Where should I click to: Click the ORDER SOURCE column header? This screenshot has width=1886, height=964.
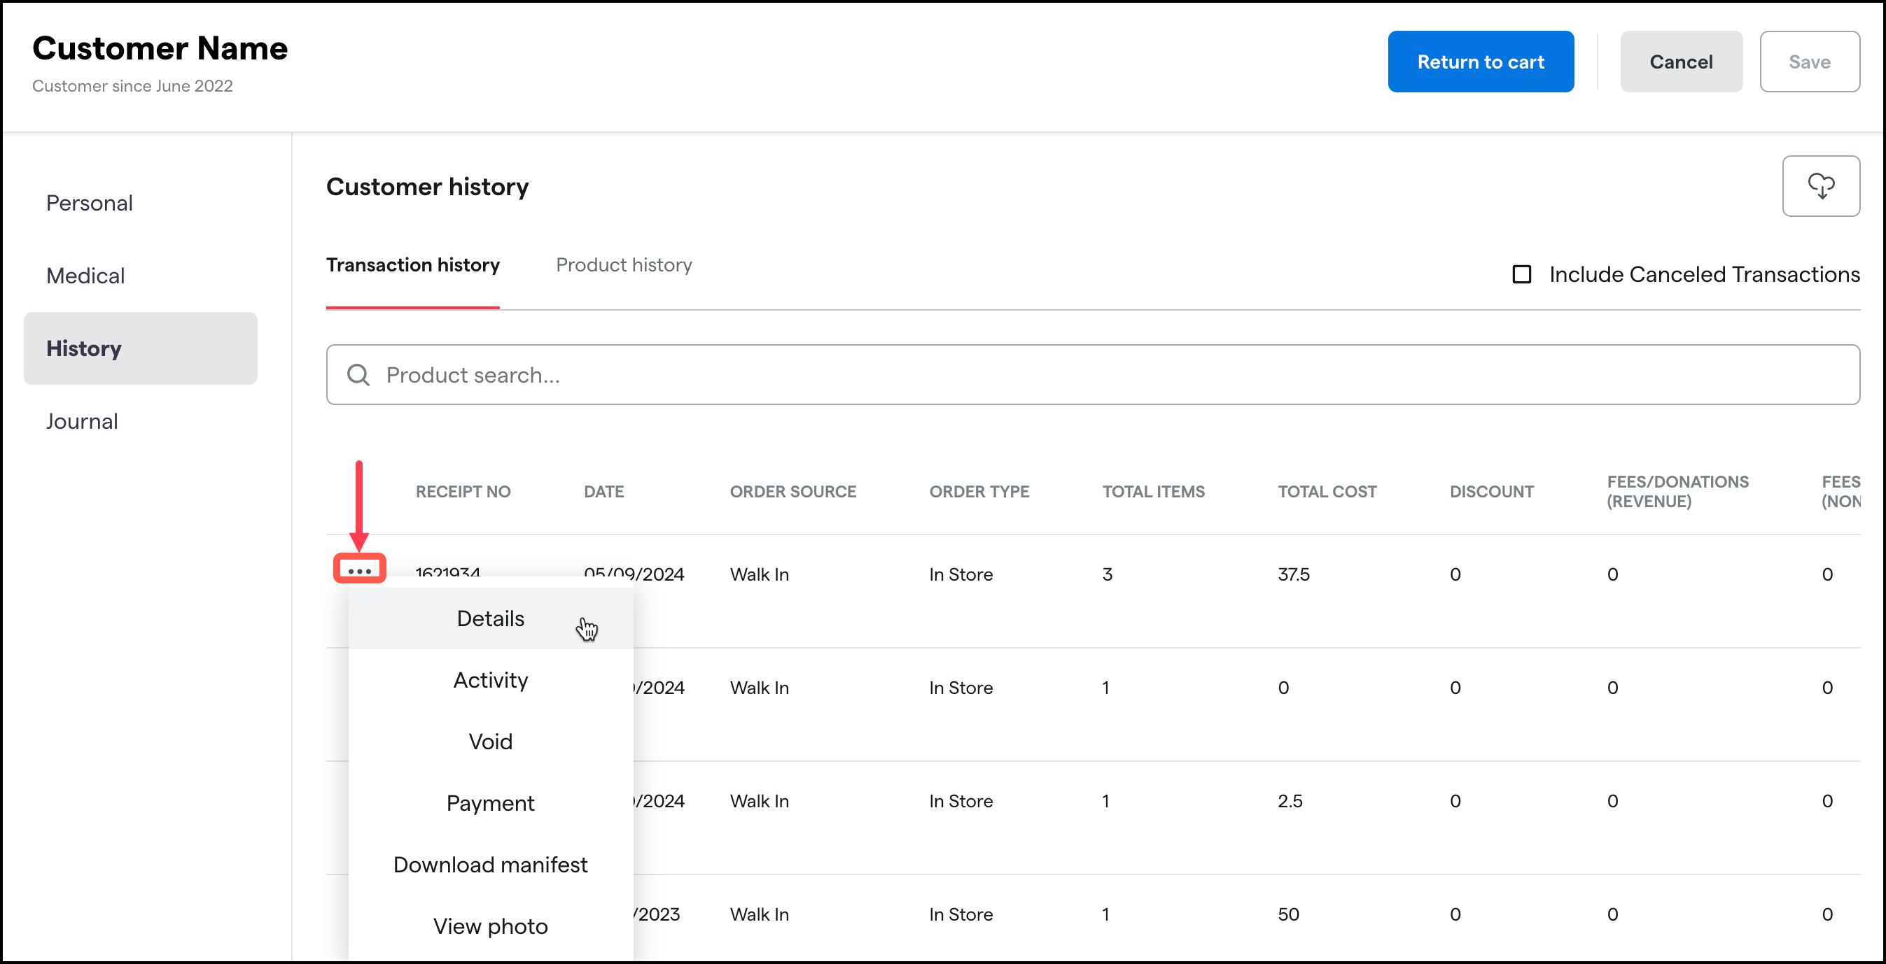792,492
